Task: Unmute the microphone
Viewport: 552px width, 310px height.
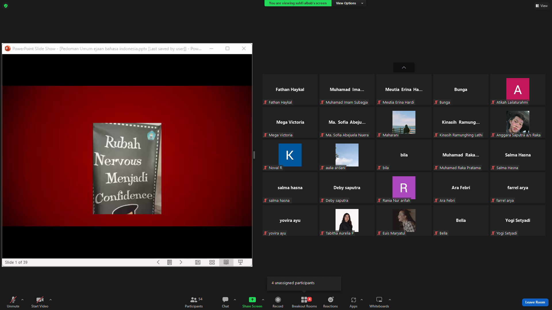Action: [13, 302]
